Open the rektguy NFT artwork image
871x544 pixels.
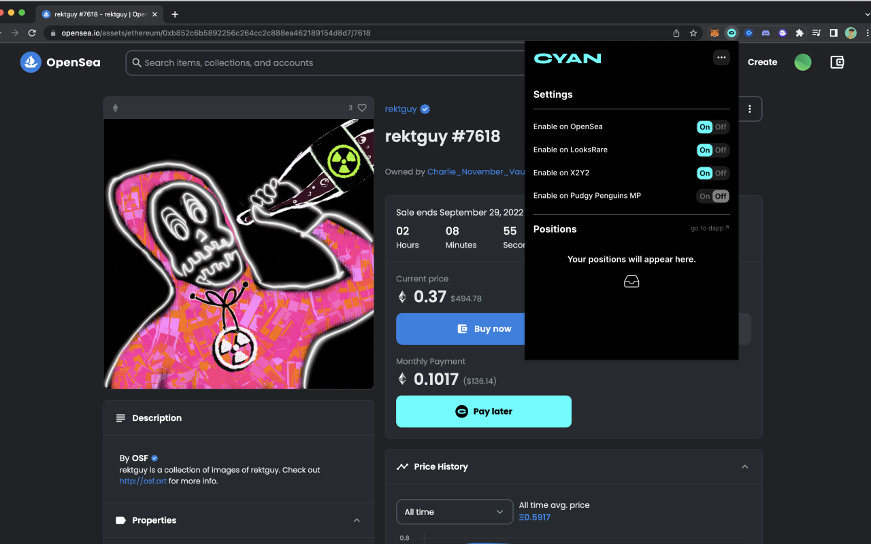pos(238,254)
